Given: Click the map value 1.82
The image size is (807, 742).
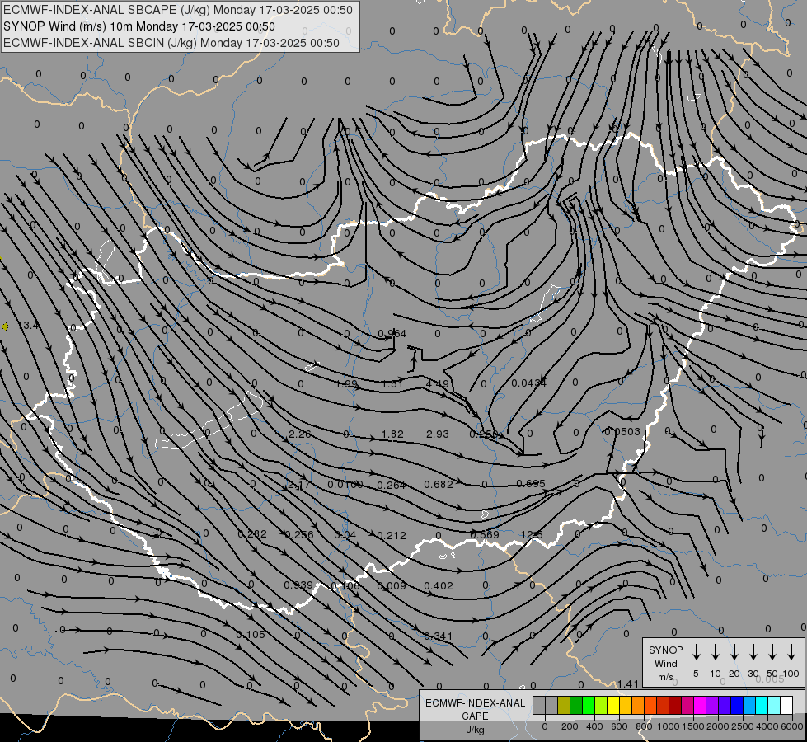Looking at the screenshot, I should pyautogui.click(x=392, y=434).
